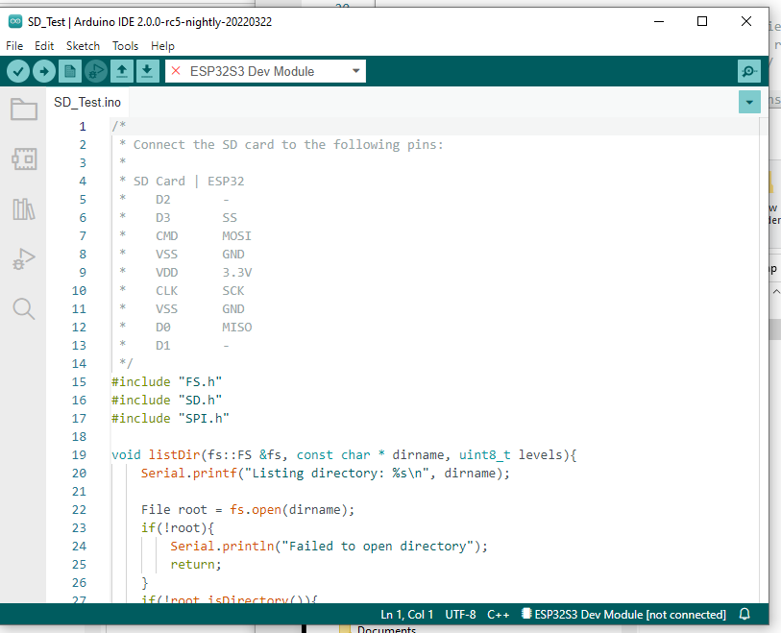Click the MOSI text in the comment
The height and width of the screenshot is (633, 781).
[236, 236]
